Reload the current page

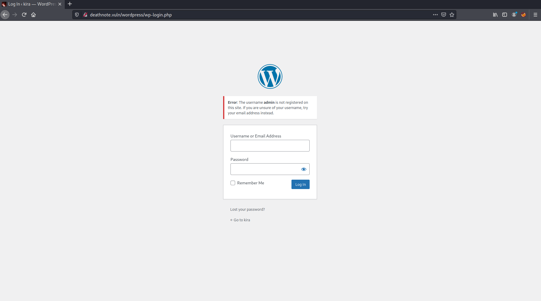coord(24,15)
